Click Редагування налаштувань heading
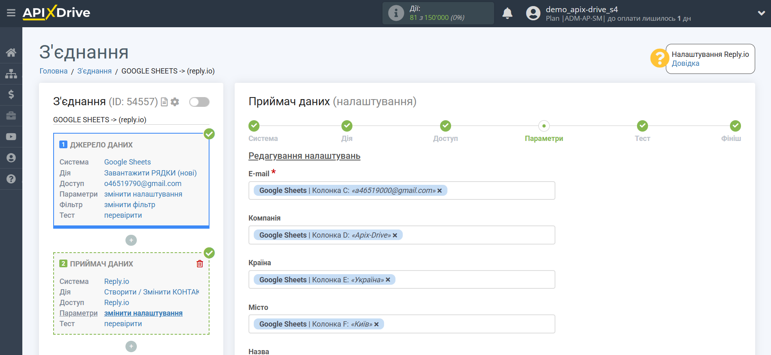This screenshot has height=355, width=771. [x=305, y=156]
